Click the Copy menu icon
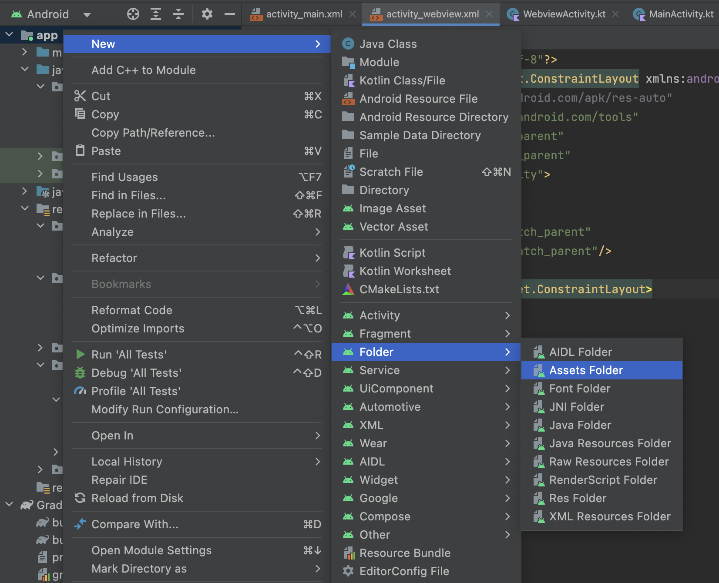 [x=80, y=114]
